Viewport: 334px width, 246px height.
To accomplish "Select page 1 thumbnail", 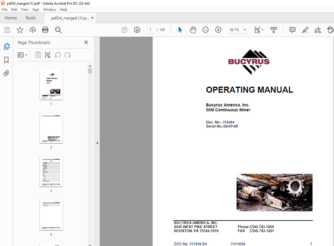I will click(x=51, y=85).
